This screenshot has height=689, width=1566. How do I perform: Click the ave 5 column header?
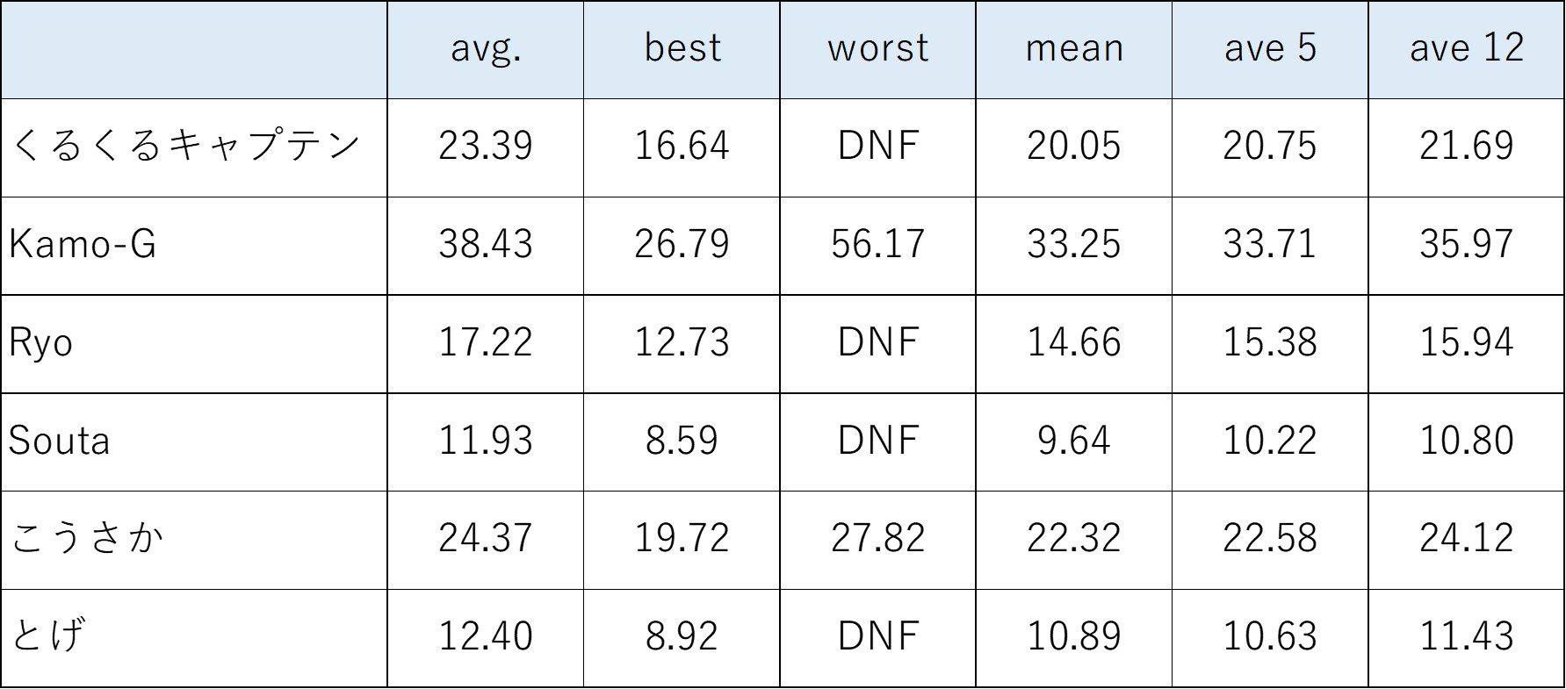[1270, 48]
